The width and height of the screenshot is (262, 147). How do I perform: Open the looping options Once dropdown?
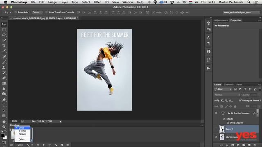(22, 145)
